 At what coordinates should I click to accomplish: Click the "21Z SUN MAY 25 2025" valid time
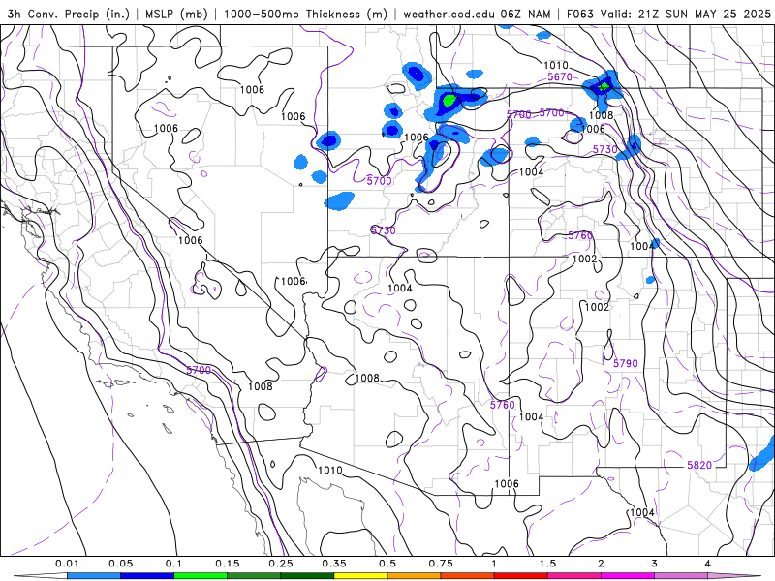coord(705,15)
